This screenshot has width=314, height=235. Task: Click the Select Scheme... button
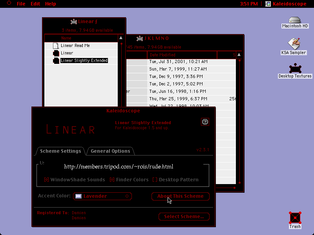[x=184, y=217]
